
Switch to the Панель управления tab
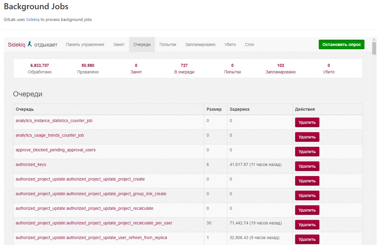click(85, 44)
